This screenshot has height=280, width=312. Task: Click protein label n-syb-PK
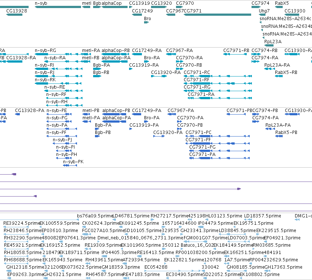pyautogui.click(x=73, y=162)
